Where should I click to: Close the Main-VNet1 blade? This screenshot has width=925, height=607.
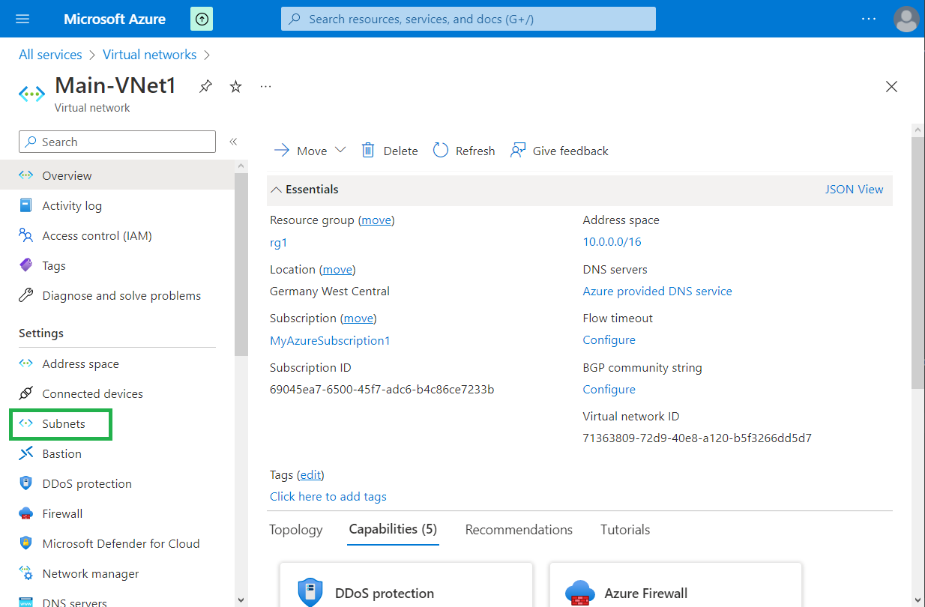click(x=891, y=87)
